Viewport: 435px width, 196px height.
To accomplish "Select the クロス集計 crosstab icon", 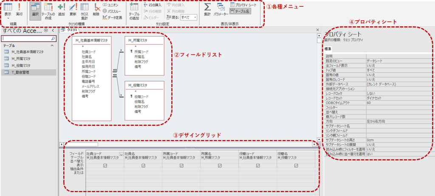I will [85, 9].
